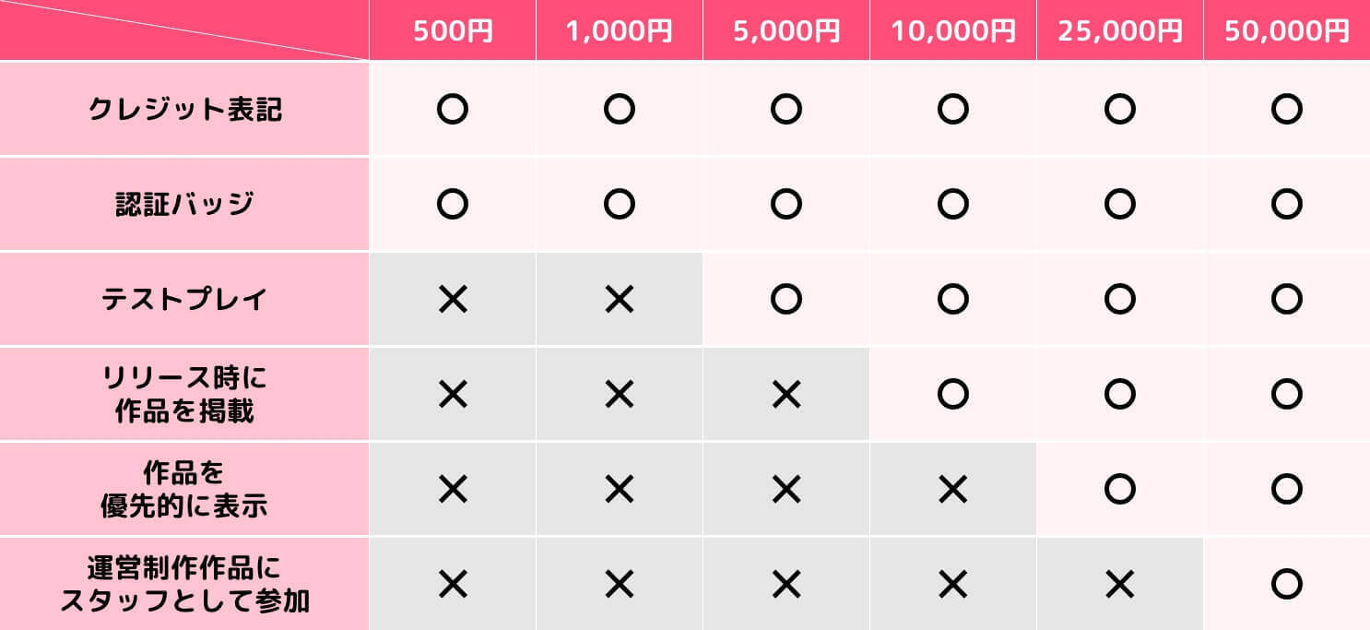The height and width of the screenshot is (630, 1370).
Task: Click the X mark for テストプレイ at 500円
Action: coord(452,299)
